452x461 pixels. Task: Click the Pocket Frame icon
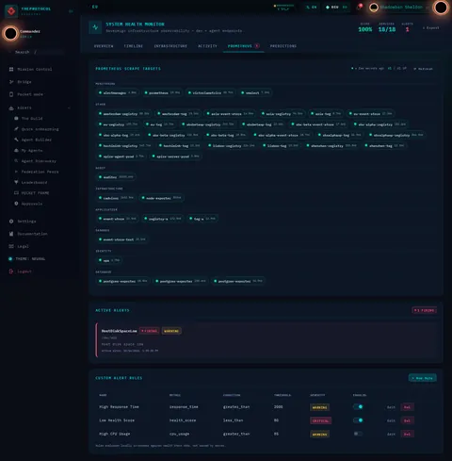[16, 193]
